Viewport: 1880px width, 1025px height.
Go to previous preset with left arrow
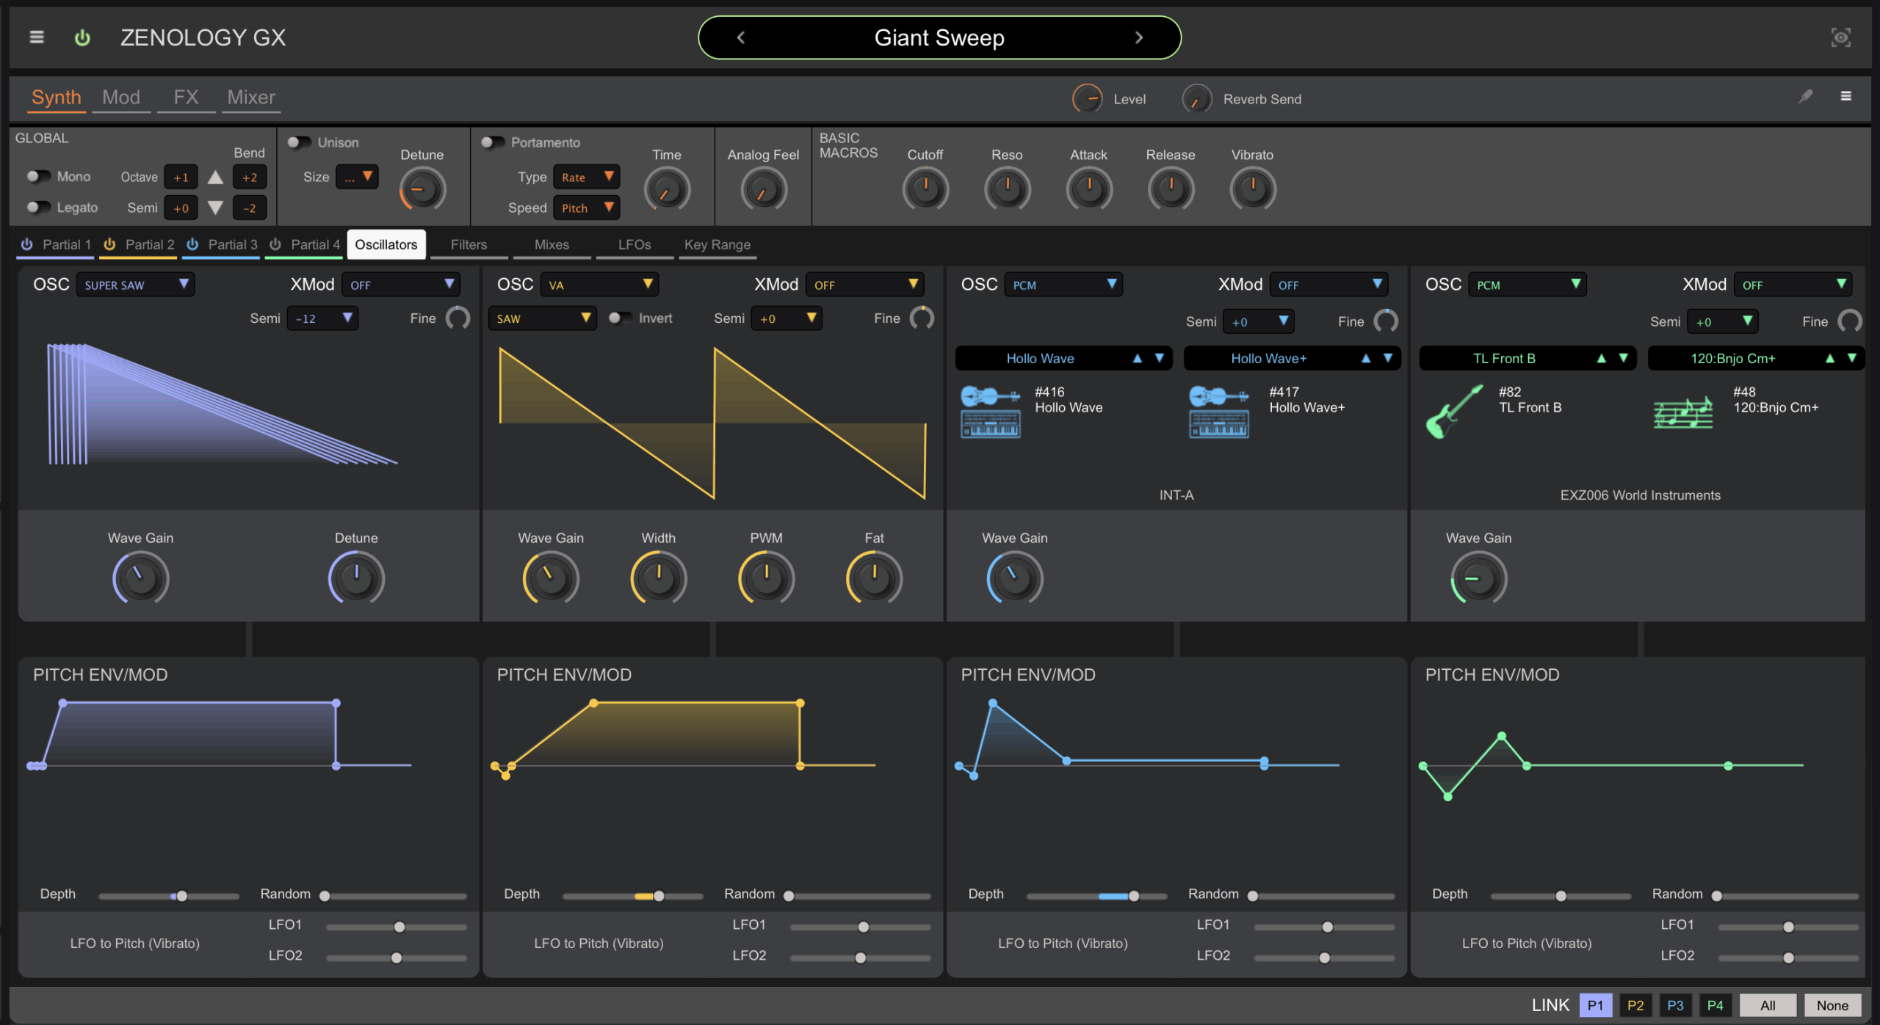(x=740, y=37)
